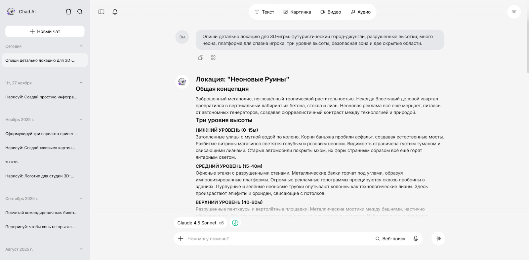The height and width of the screenshot is (260, 529).
Task: Collapse the Сентябрь 2025 г. section
Action: click(81, 198)
